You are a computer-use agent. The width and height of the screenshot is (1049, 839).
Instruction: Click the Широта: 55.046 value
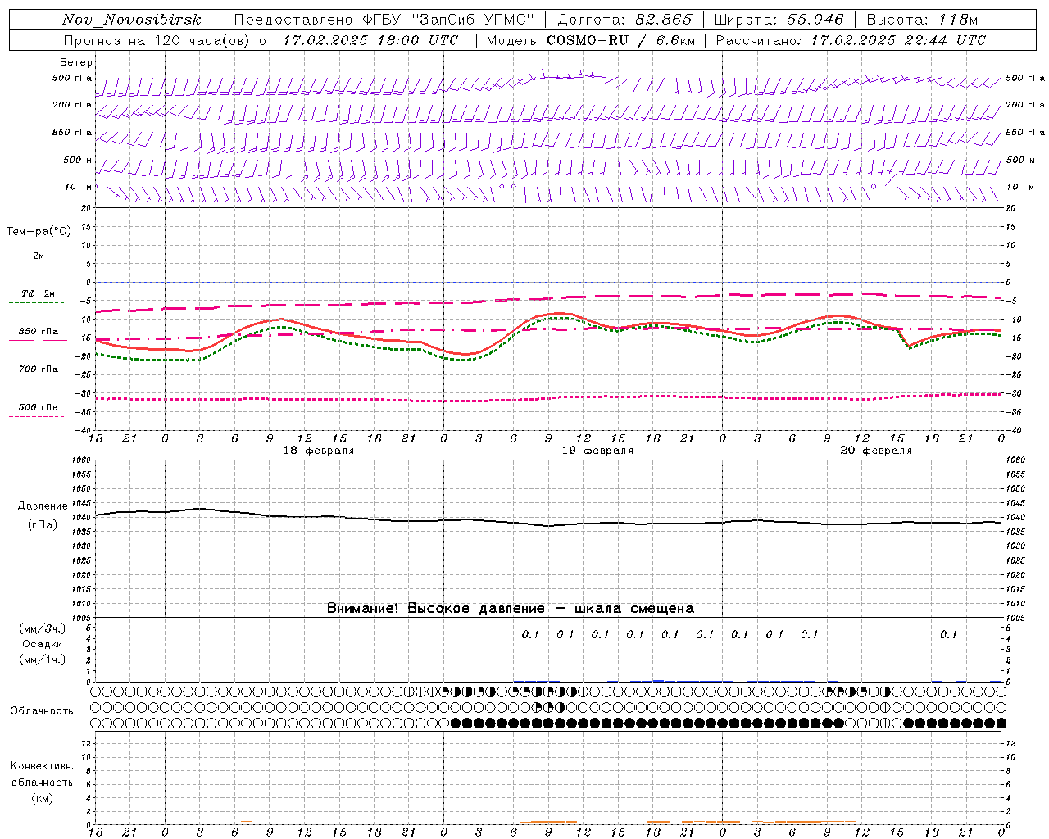(x=779, y=20)
